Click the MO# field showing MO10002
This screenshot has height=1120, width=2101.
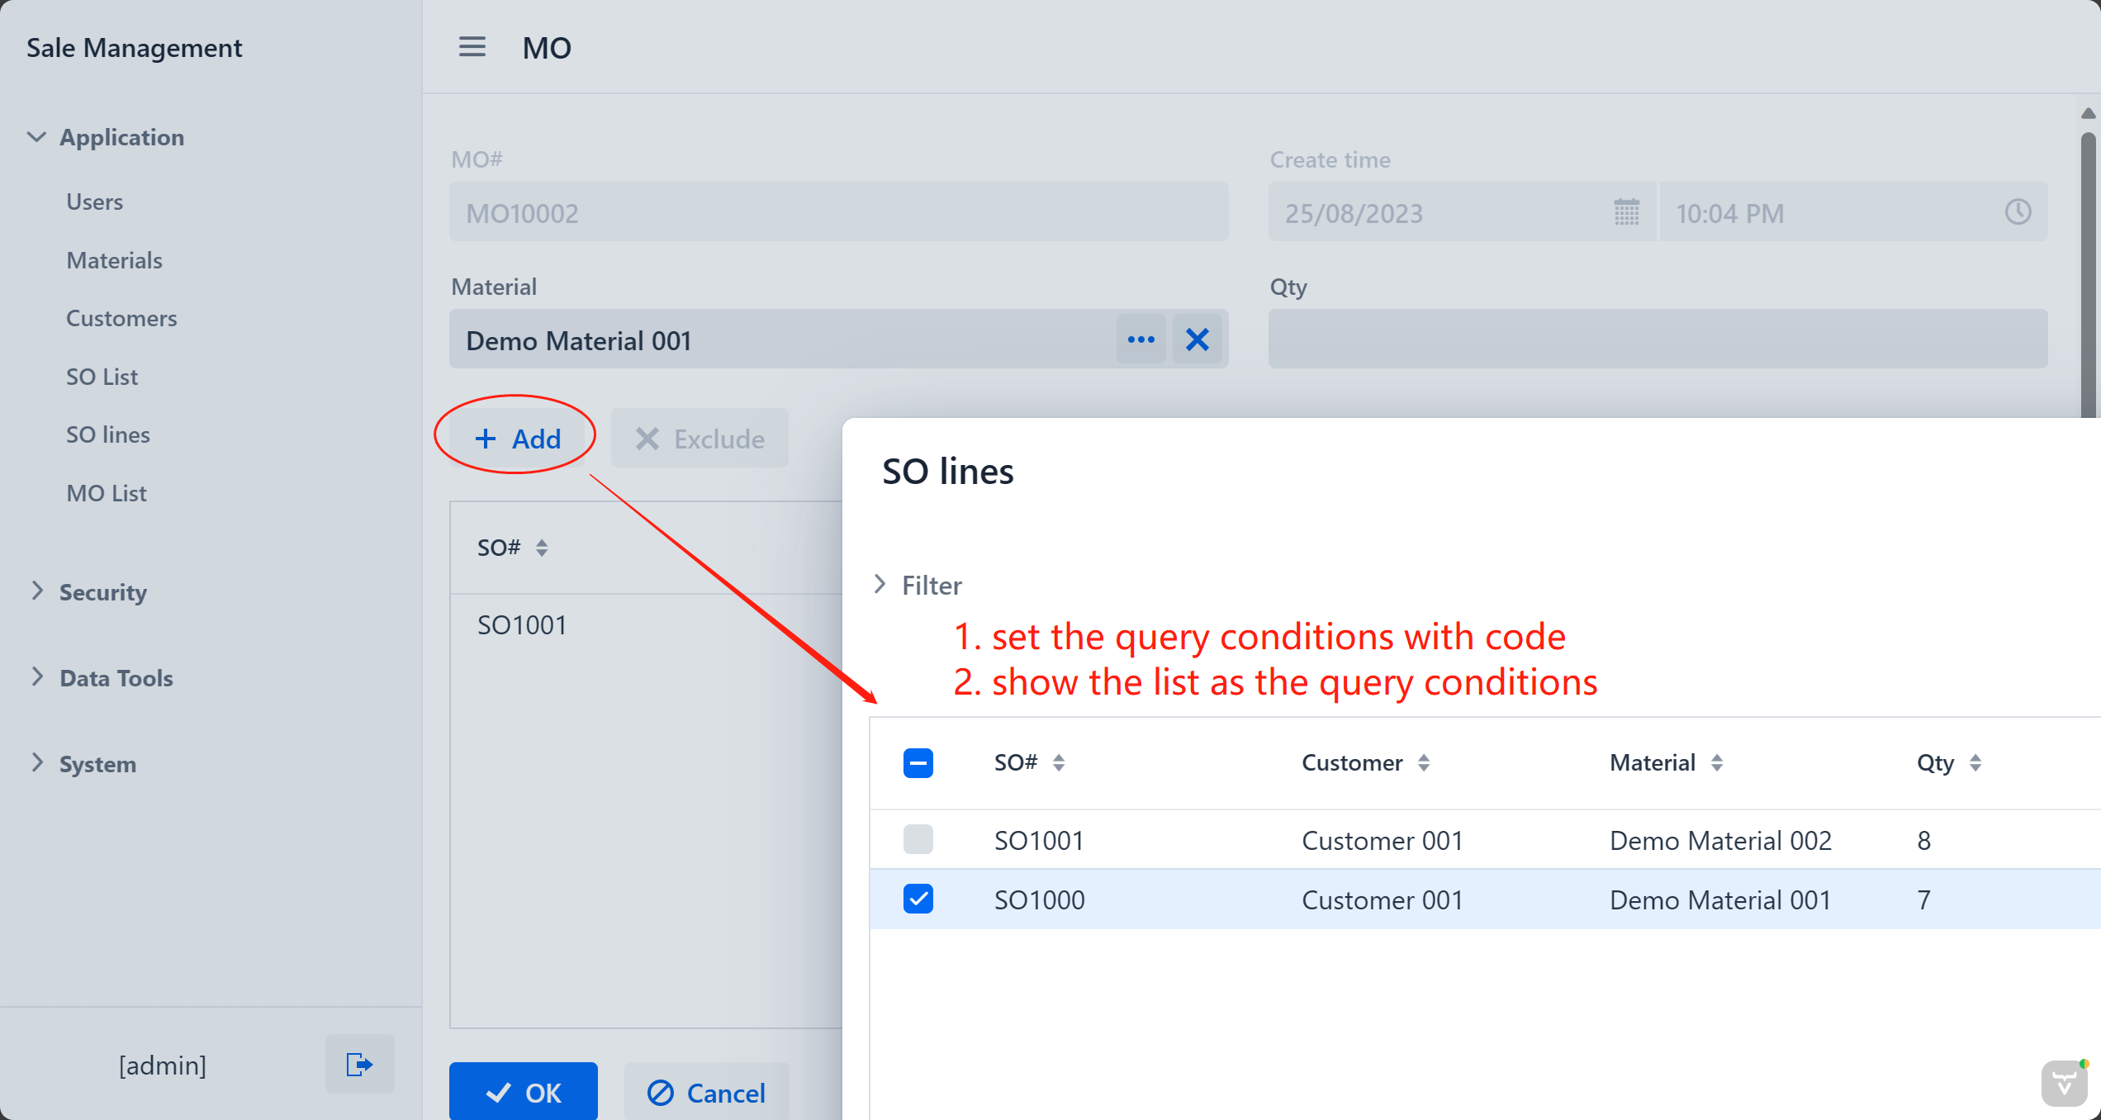(838, 212)
